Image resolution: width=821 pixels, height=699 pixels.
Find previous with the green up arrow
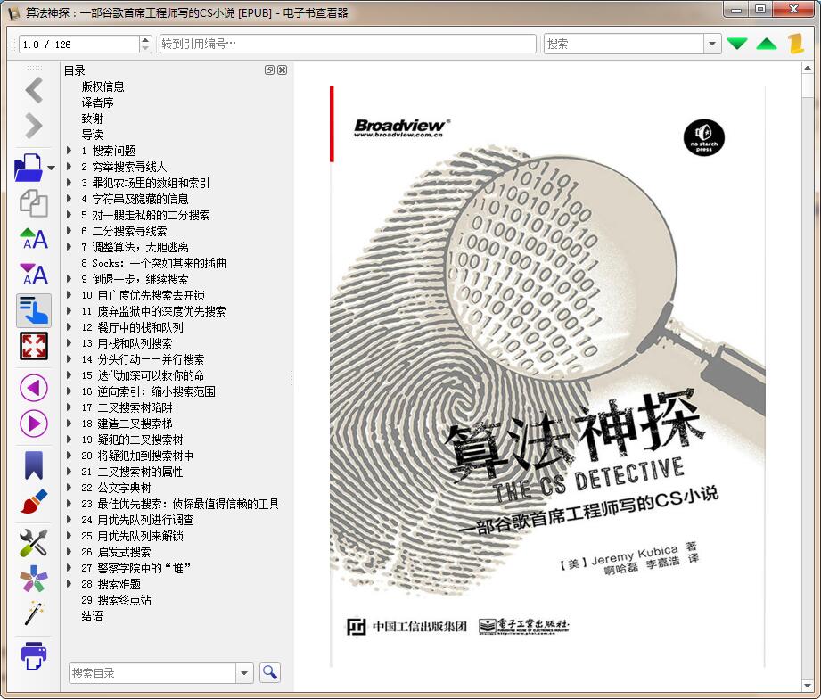(767, 44)
